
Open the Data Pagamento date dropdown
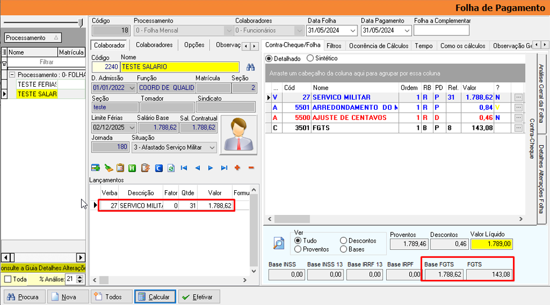coord(407,30)
